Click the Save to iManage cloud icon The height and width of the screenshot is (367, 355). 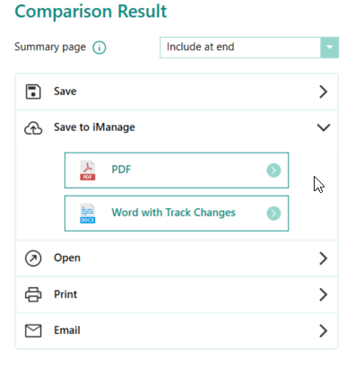click(x=33, y=128)
